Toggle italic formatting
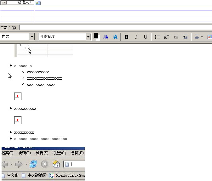This screenshot has width=212, height=181. (136, 37)
